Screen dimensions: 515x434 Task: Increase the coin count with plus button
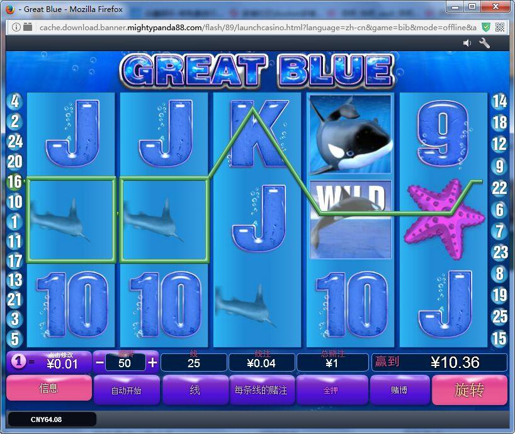[152, 363]
